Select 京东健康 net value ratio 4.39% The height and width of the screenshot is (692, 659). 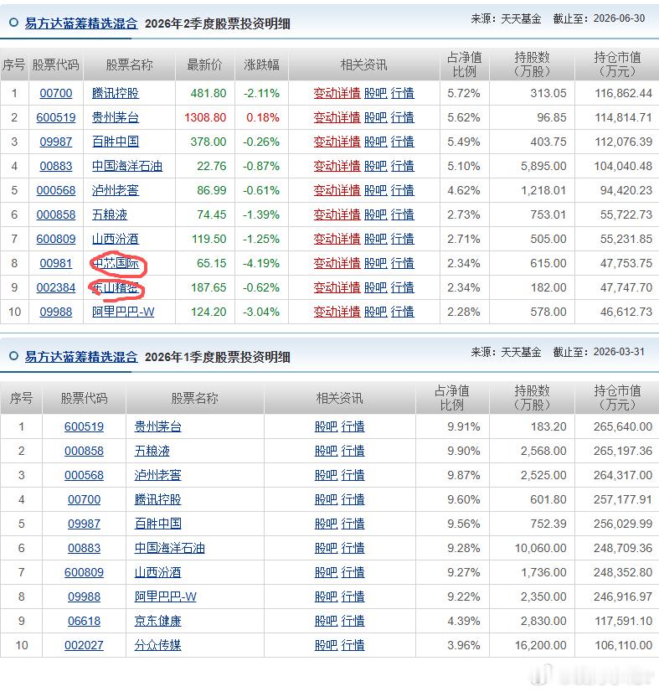464,621
